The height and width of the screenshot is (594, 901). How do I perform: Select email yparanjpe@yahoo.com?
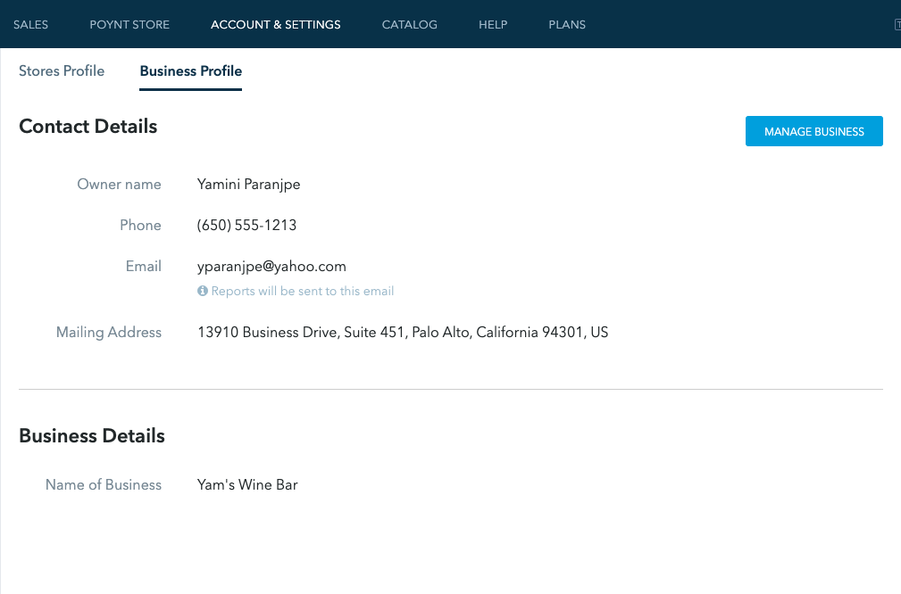point(271,267)
